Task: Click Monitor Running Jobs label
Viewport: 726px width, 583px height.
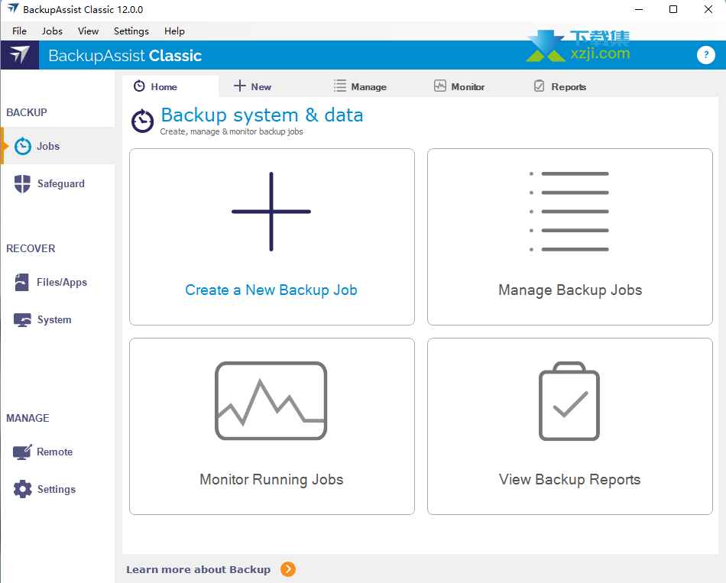Action: [x=271, y=479]
